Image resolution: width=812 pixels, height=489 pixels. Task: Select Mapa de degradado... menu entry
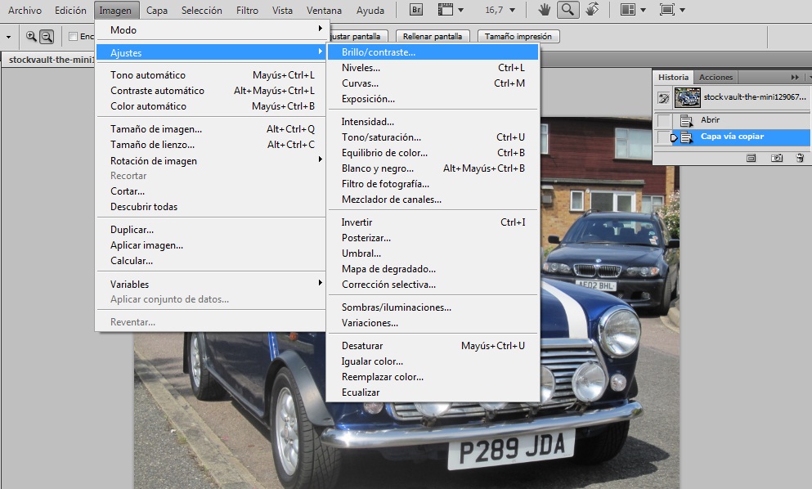pyautogui.click(x=433, y=268)
